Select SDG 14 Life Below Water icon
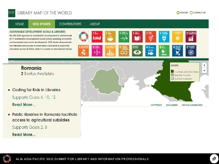Screen dimensions: 219x164 click(151, 51)
